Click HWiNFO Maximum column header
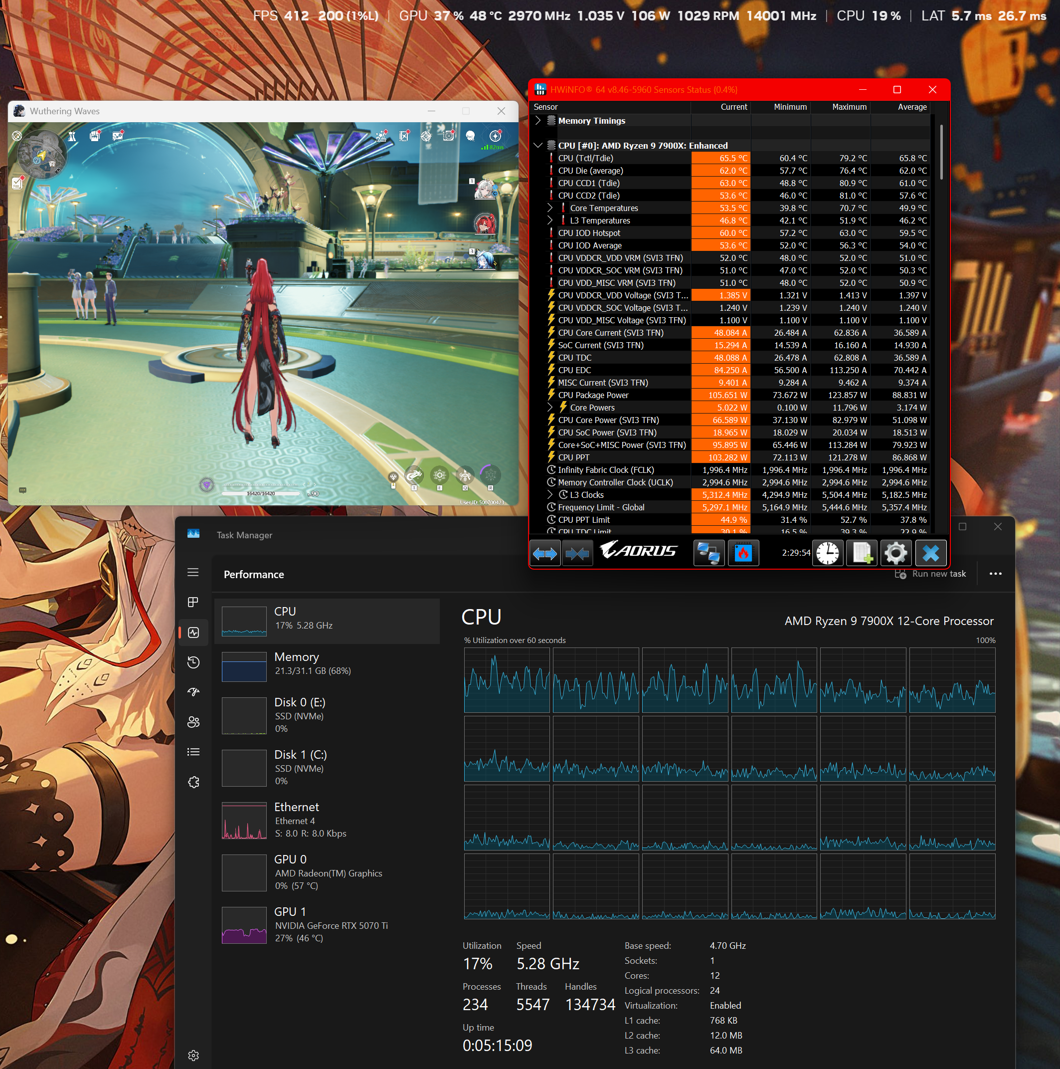This screenshot has height=1069, width=1060. pos(841,107)
